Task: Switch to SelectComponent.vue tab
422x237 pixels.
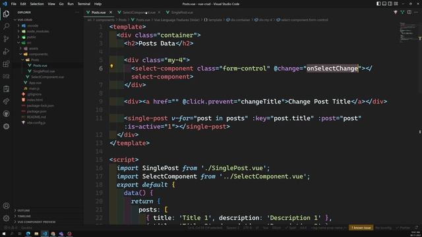Action: tap(139, 13)
